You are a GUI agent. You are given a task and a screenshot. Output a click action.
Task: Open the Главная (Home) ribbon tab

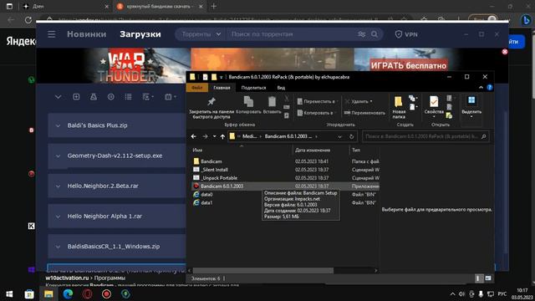[x=222, y=88]
